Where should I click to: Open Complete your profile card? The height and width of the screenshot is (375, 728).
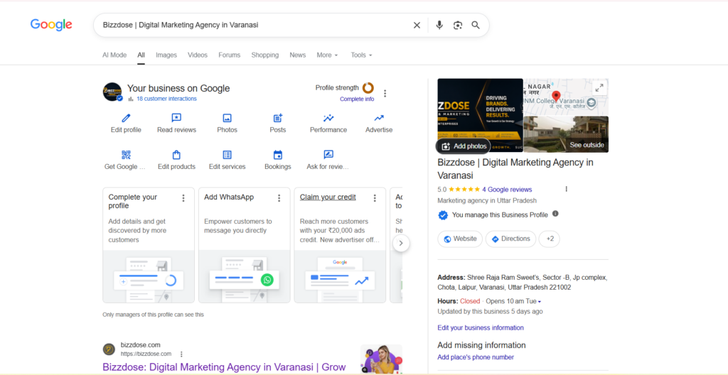pyautogui.click(x=149, y=245)
